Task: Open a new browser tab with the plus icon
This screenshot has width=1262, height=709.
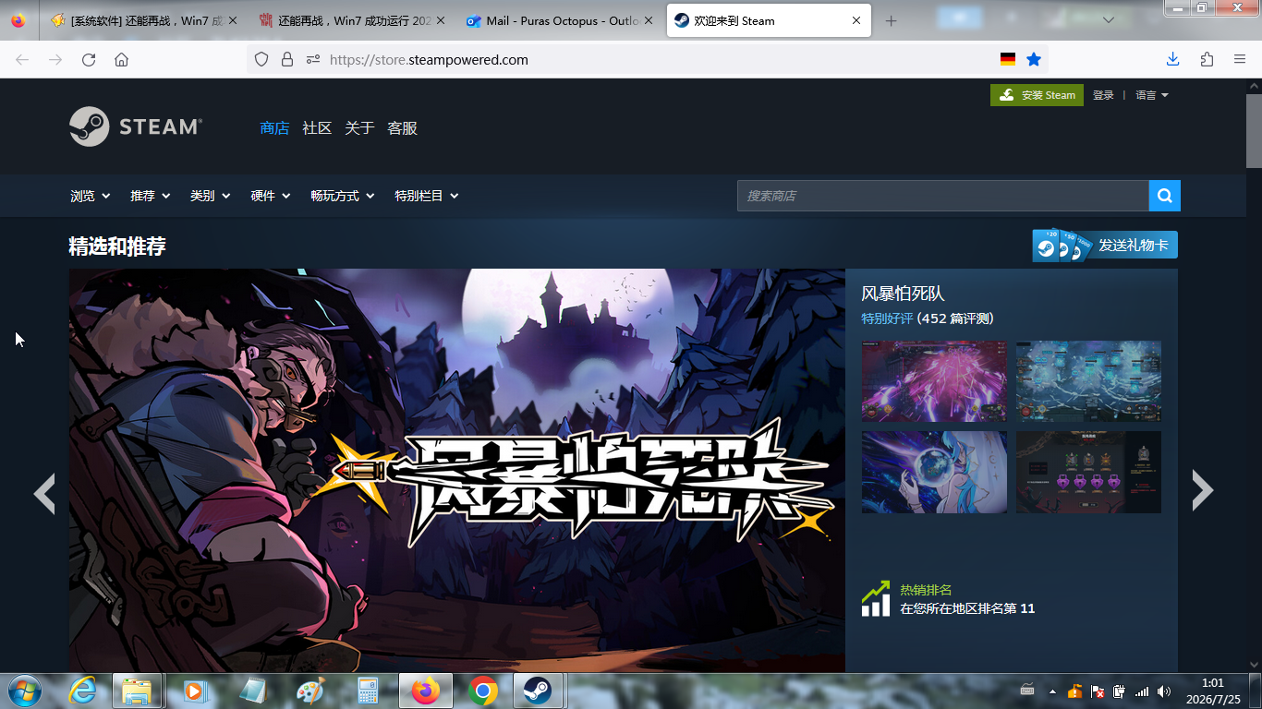Action: pyautogui.click(x=891, y=20)
